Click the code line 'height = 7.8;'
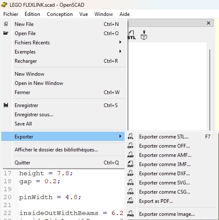The width and height of the screenshot is (219, 220). (x=46, y=173)
